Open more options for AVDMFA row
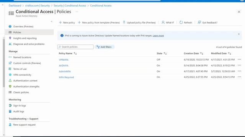245x137 pixels. tap(239, 65)
